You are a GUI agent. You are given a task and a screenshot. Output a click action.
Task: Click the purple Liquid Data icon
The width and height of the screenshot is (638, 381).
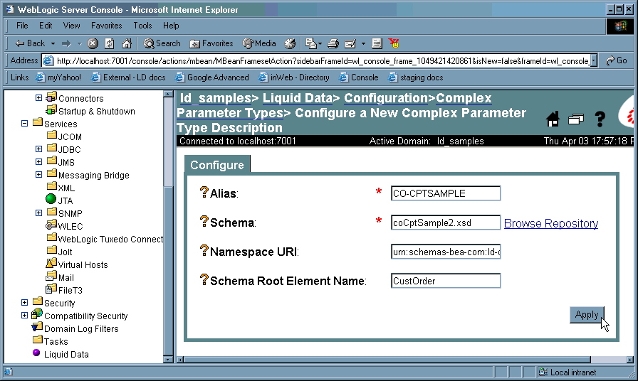(36, 353)
